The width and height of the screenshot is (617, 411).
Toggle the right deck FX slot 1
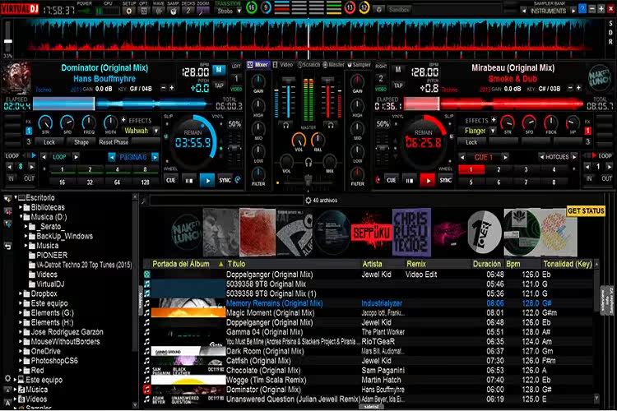(587, 131)
